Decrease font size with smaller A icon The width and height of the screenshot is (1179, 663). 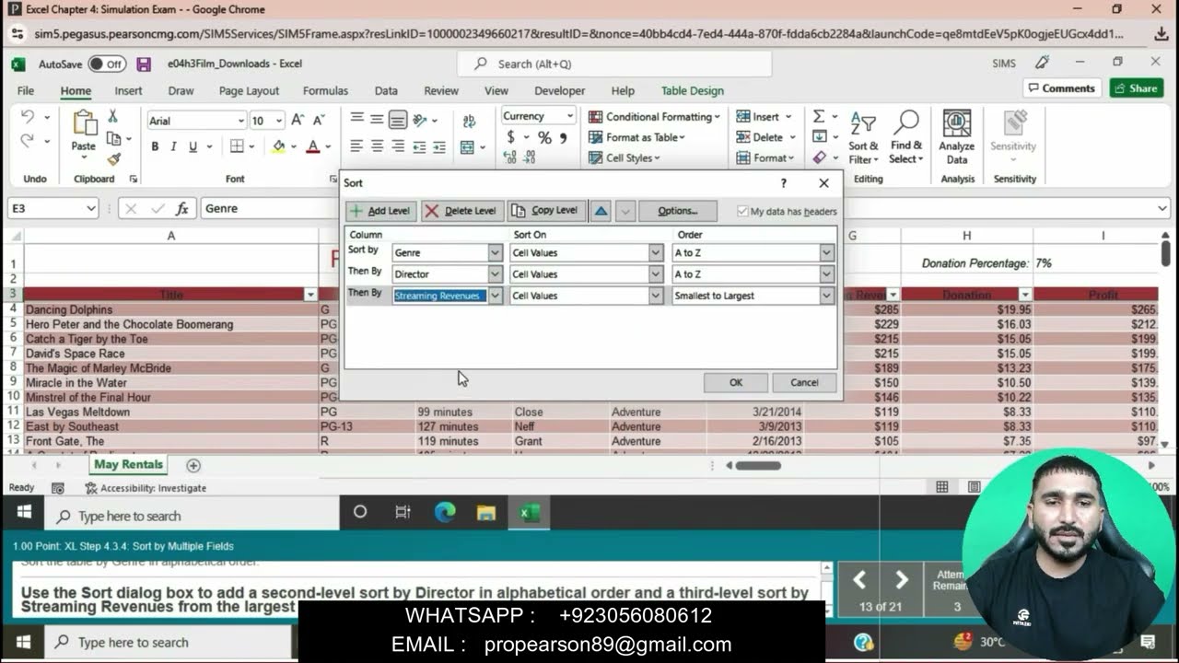click(319, 120)
